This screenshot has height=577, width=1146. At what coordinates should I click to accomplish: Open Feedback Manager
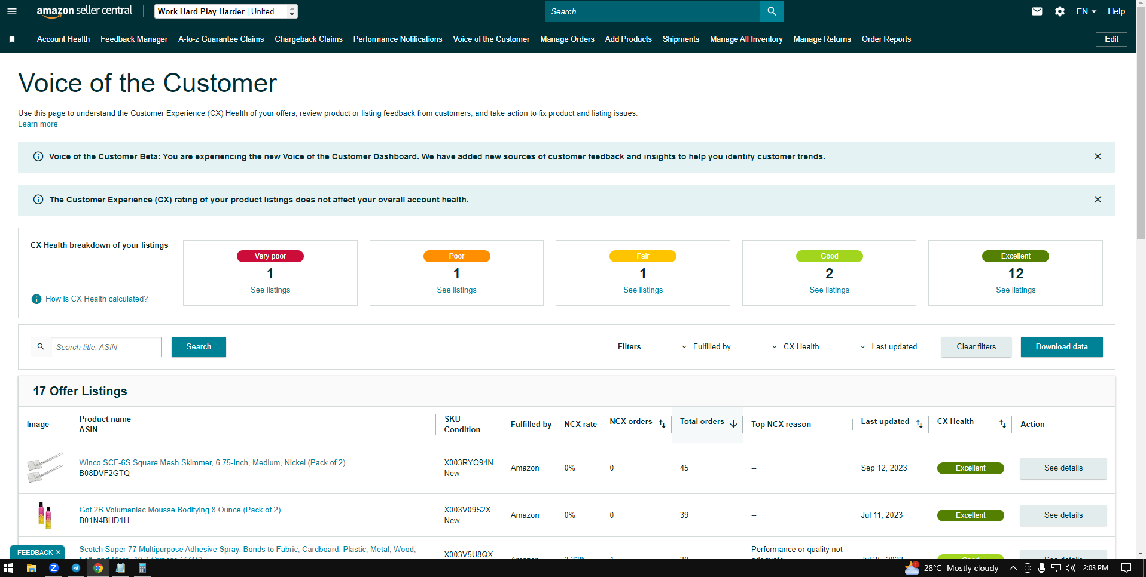point(134,39)
